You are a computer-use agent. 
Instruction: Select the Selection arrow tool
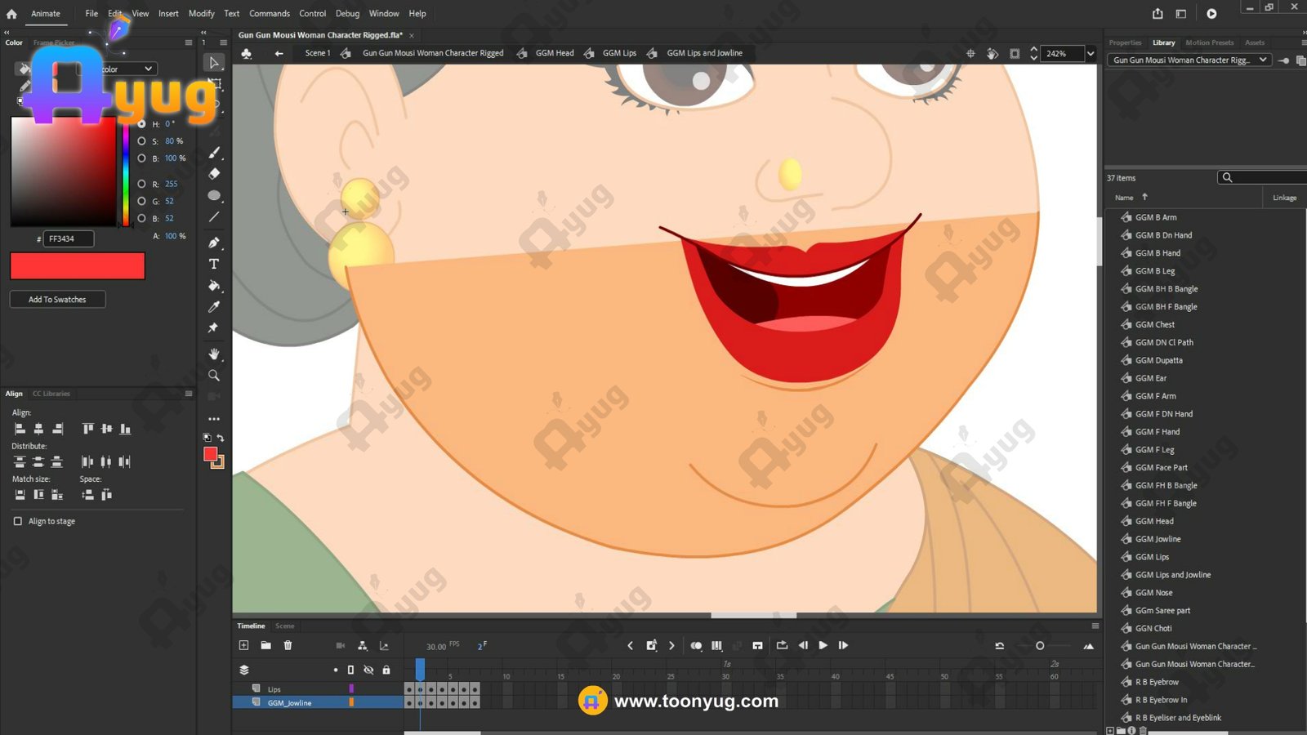click(214, 63)
